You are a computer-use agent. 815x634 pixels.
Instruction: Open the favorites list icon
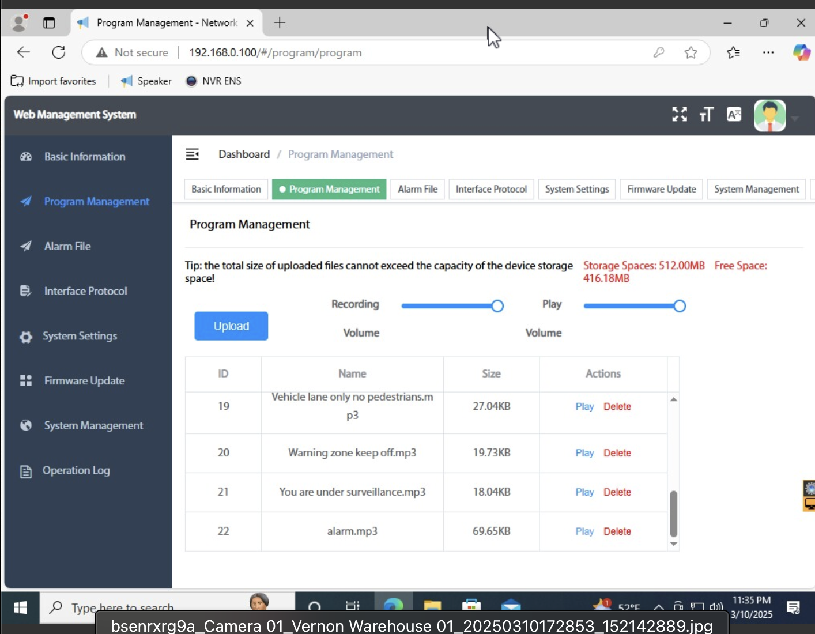pyautogui.click(x=733, y=52)
